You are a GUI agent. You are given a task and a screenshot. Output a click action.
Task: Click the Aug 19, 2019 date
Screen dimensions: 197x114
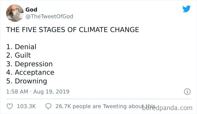pos(51,92)
